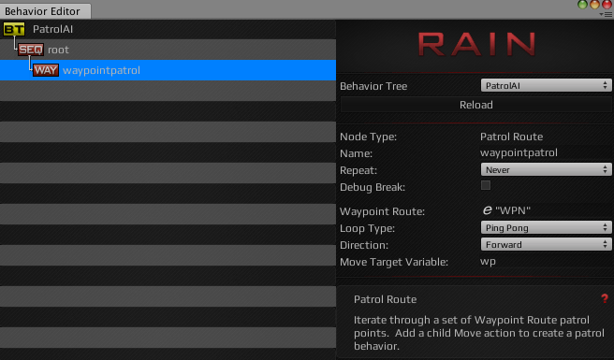This screenshot has height=360, width=614.
Task: Open the panel options menu icon
Action: [606, 14]
